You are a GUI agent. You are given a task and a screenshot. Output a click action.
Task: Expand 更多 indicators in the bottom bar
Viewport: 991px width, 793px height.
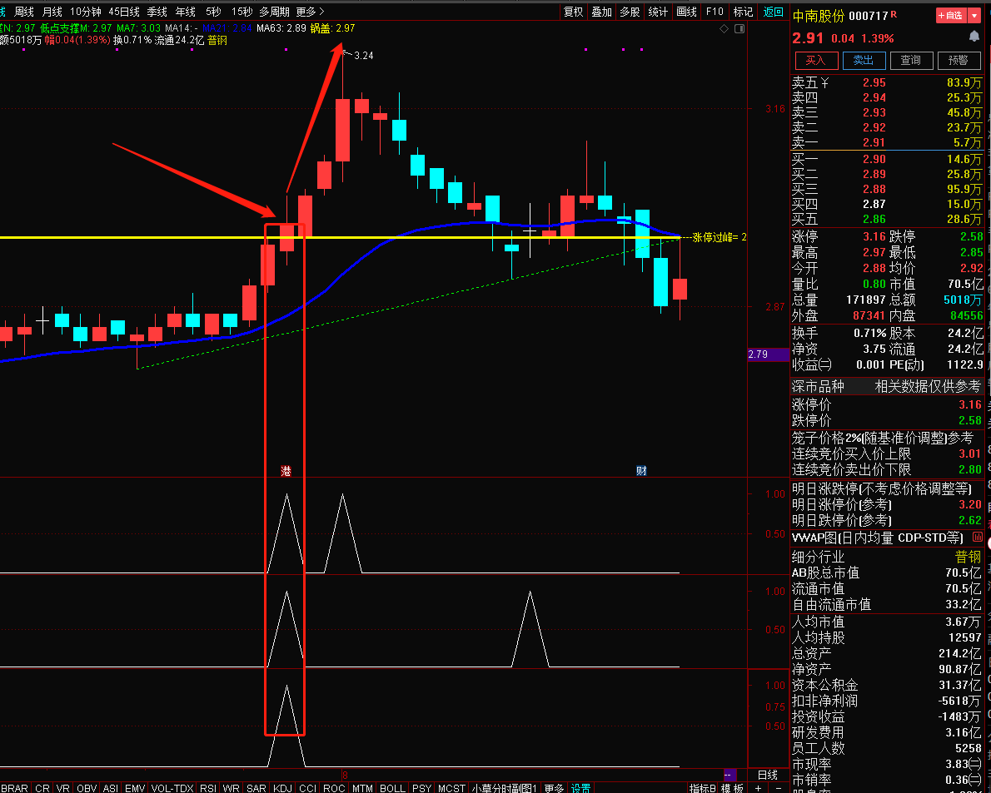[x=555, y=788]
